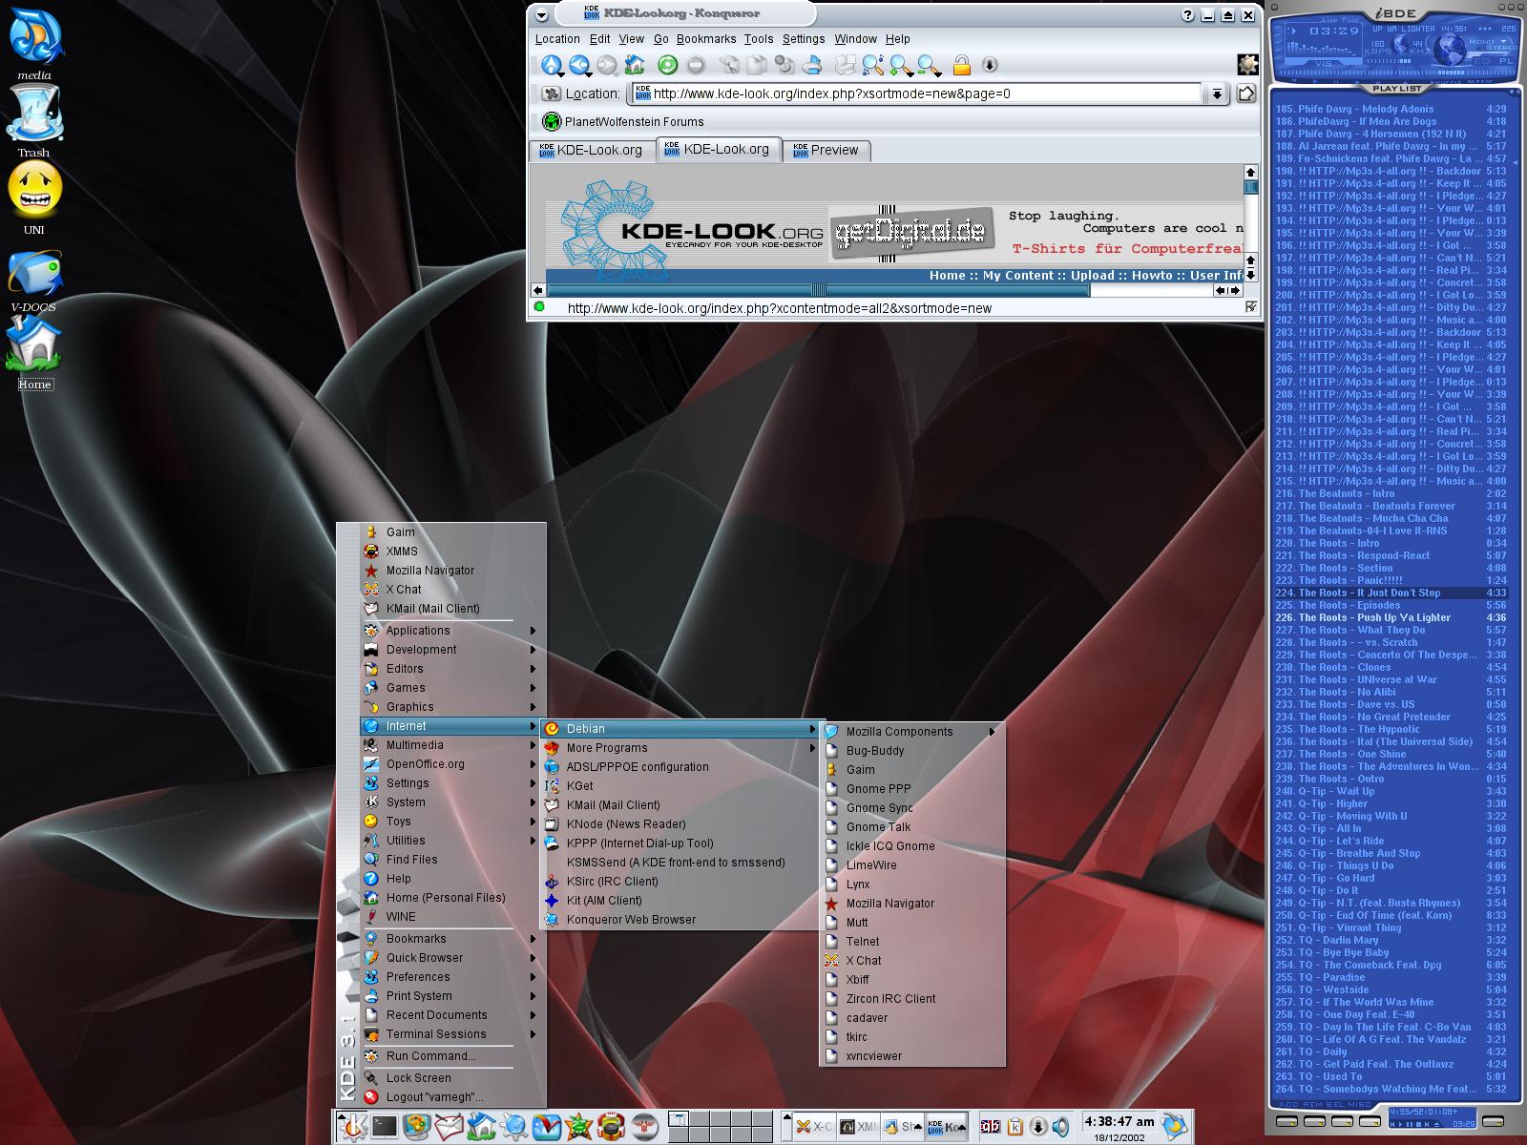
Task: Click the clear location bar icon
Action: pos(551,94)
